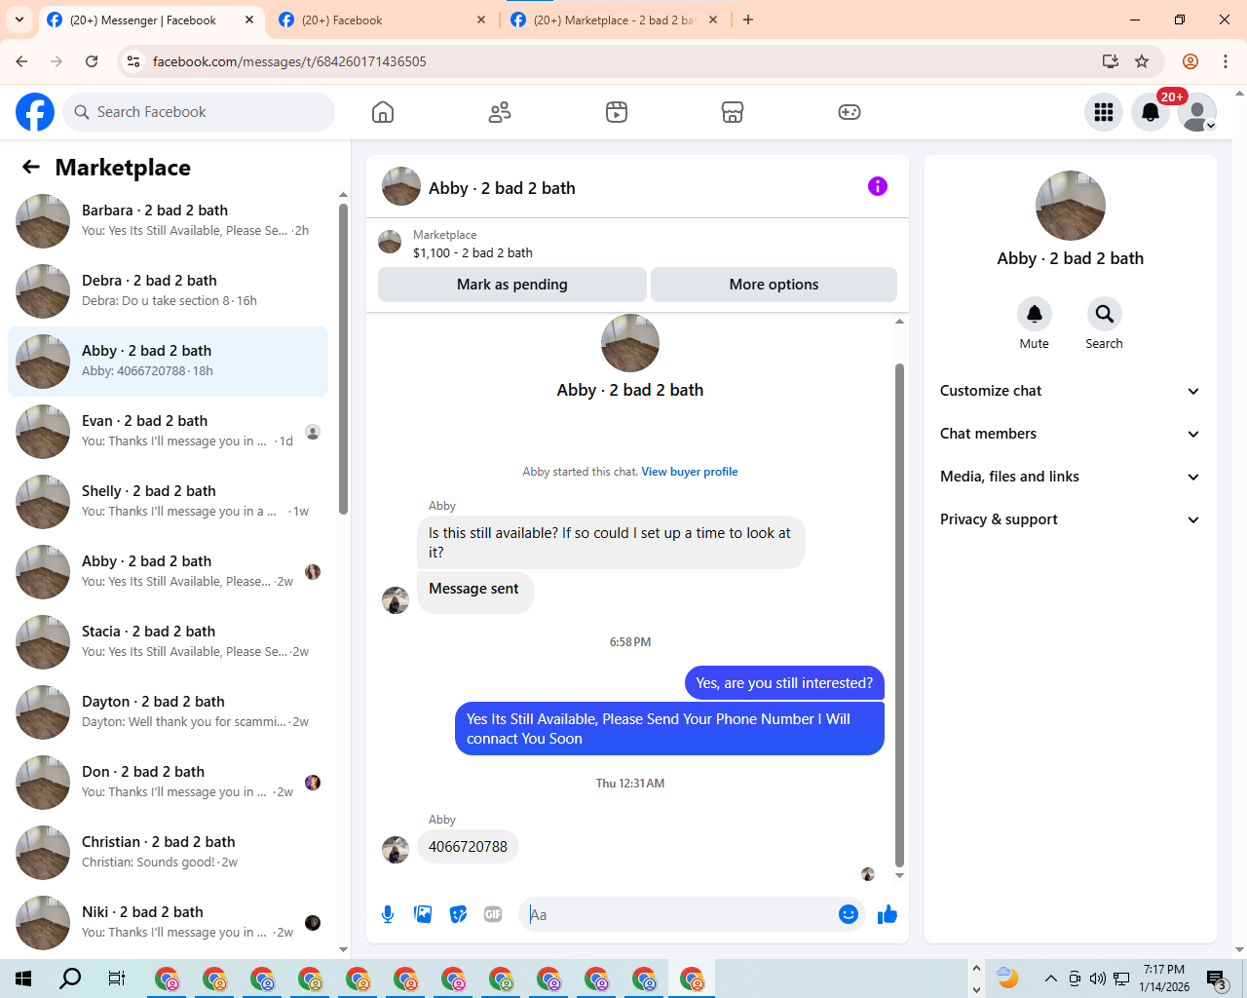The width and height of the screenshot is (1247, 998).
Task: Open Abby profile picture in right panel
Action: (1071, 206)
